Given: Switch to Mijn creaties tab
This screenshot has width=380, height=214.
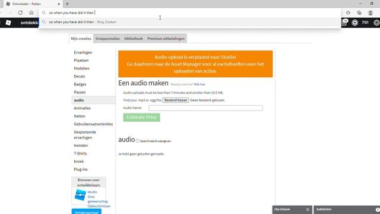Looking at the screenshot, I should click(81, 39).
